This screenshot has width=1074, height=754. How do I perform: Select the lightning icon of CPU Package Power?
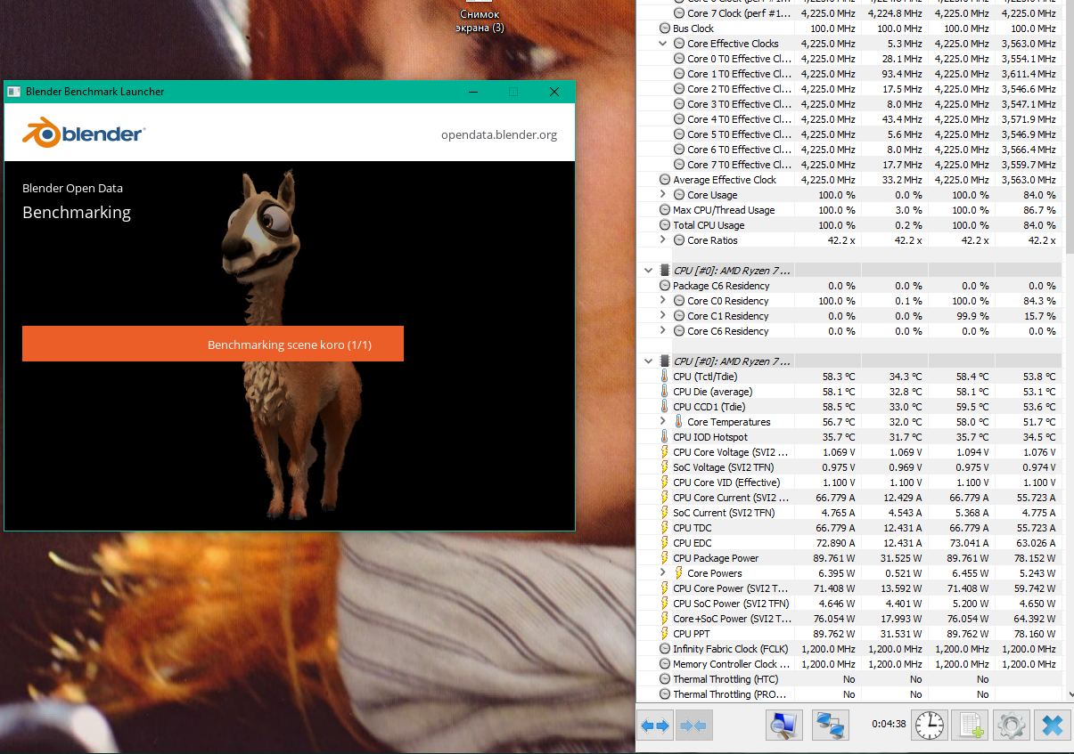click(664, 558)
